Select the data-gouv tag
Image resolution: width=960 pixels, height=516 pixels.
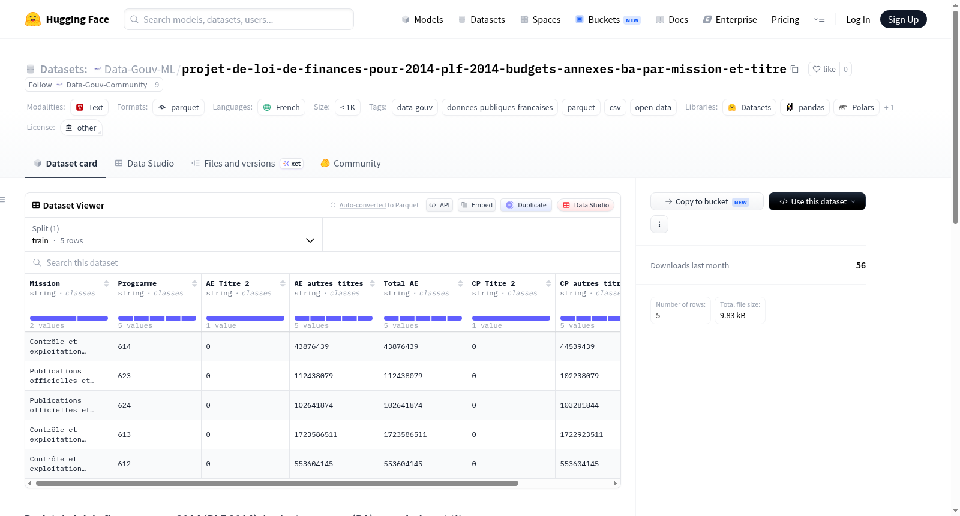click(415, 107)
